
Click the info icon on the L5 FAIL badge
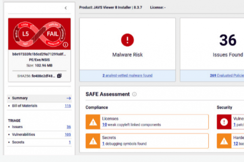point(66,45)
